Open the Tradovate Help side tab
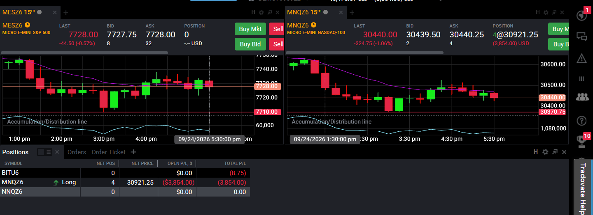Image resolution: width=593 pixels, height=215 pixels. 583,188
